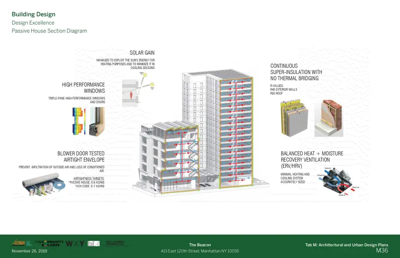
Task: Click the "HIGH PERFORMANCE WINDOWS" heading
Action: [x=83, y=88]
